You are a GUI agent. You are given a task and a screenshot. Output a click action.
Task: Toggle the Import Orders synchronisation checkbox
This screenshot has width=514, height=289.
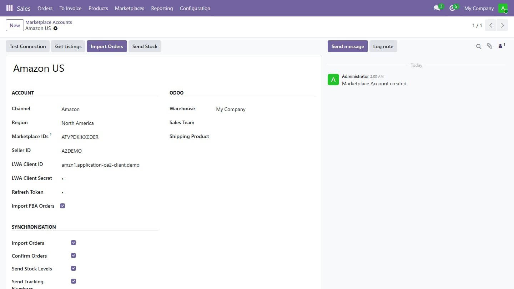pos(74,243)
